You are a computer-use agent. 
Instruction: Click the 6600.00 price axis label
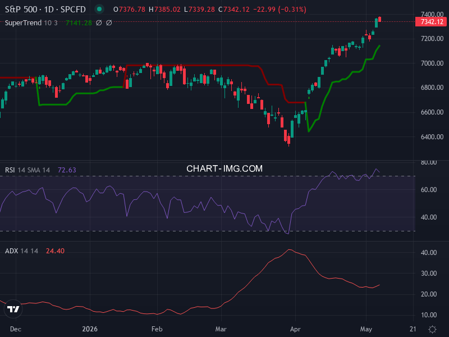pyautogui.click(x=432, y=112)
